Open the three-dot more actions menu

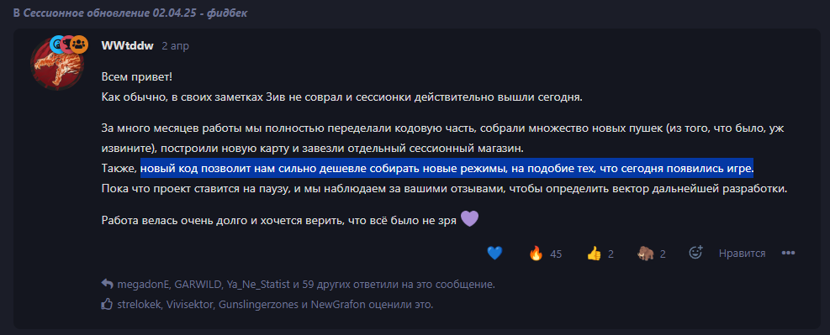pyautogui.click(x=789, y=253)
